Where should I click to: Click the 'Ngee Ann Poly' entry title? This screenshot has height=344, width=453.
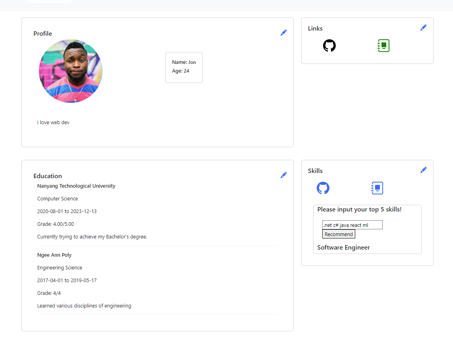pyautogui.click(x=54, y=255)
